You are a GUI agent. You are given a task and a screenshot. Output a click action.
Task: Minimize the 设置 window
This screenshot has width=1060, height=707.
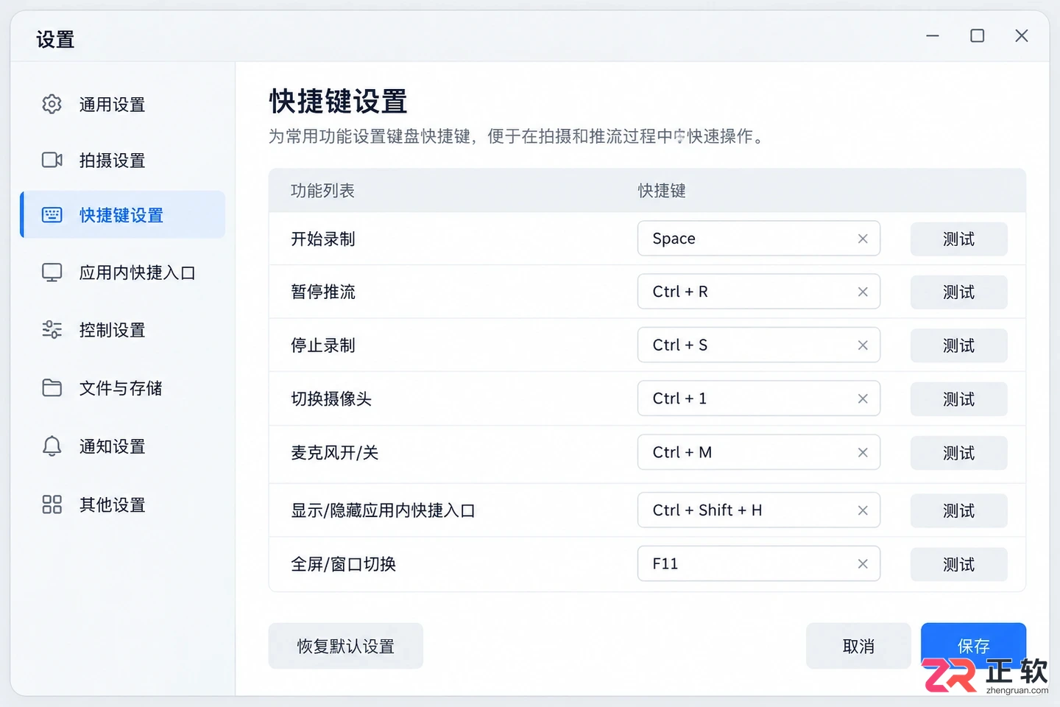point(933,35)
